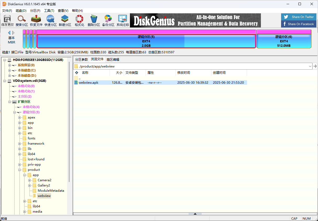Select the 搜索分区 tool

coord(21,20)
